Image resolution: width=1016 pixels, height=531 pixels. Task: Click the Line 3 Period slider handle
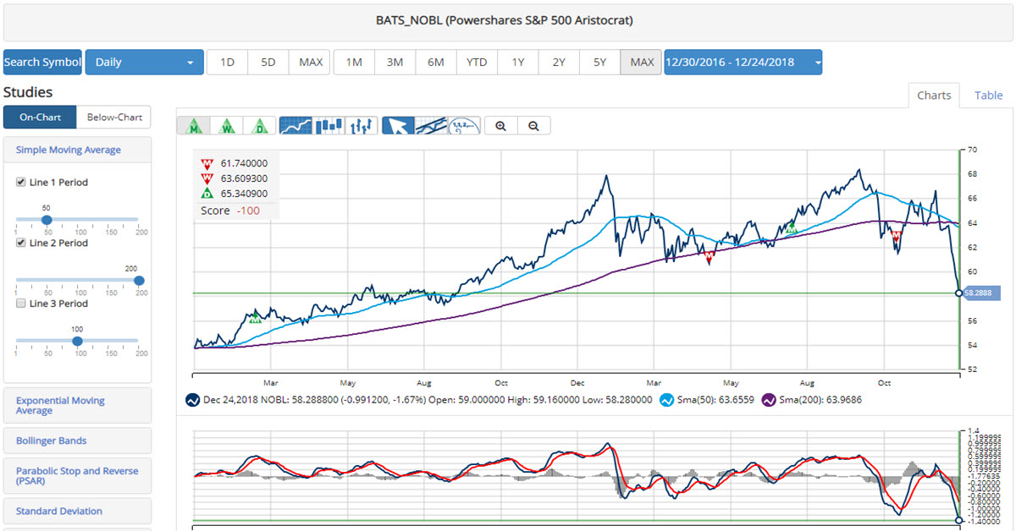point(77,342)
